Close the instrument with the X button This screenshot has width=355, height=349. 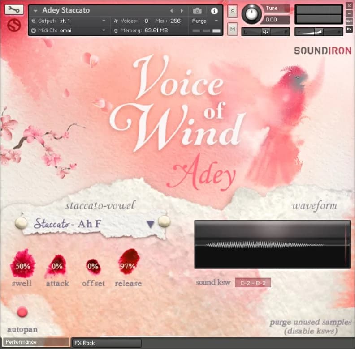(x=349, y=6)
